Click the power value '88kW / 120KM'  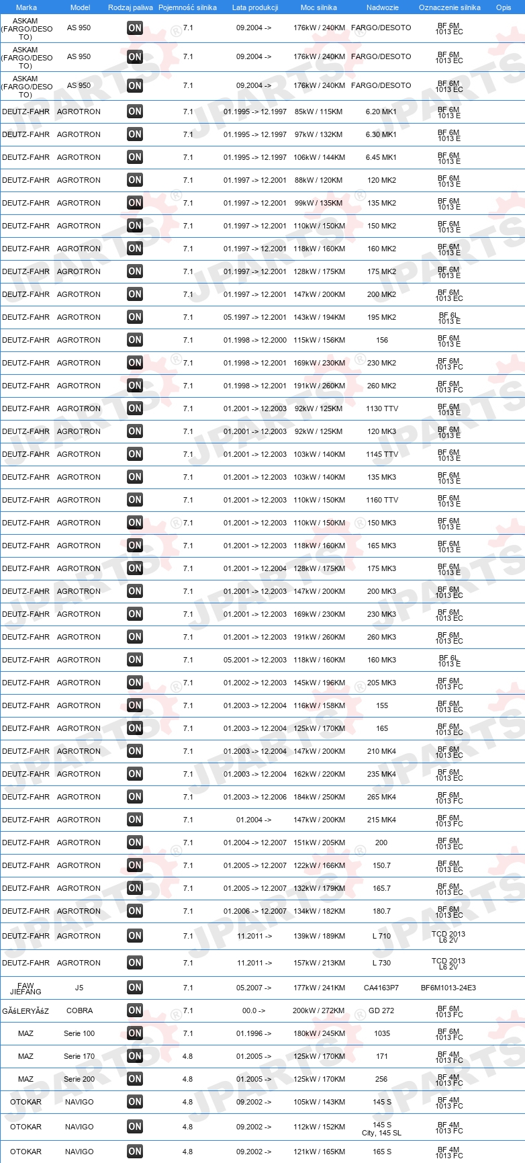pos(319,180)
